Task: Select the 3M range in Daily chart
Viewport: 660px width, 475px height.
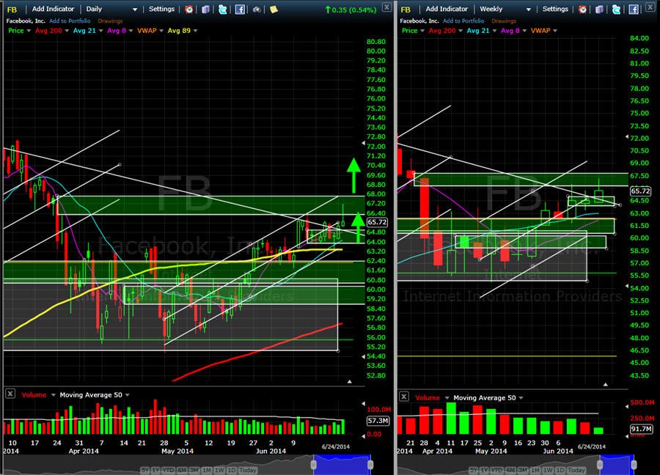Action: pos(194,470)
